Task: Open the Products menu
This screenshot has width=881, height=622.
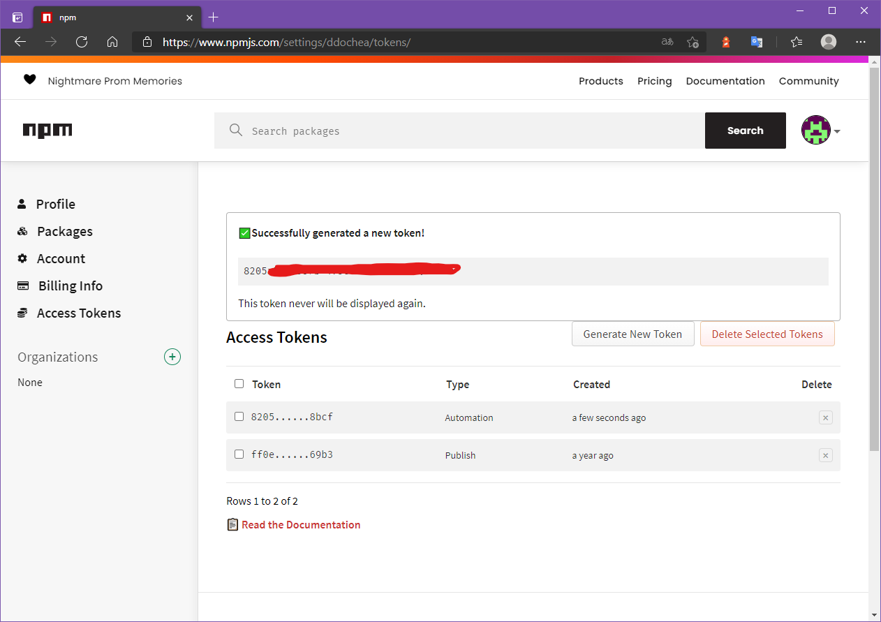Action: [x=601, y=81]
